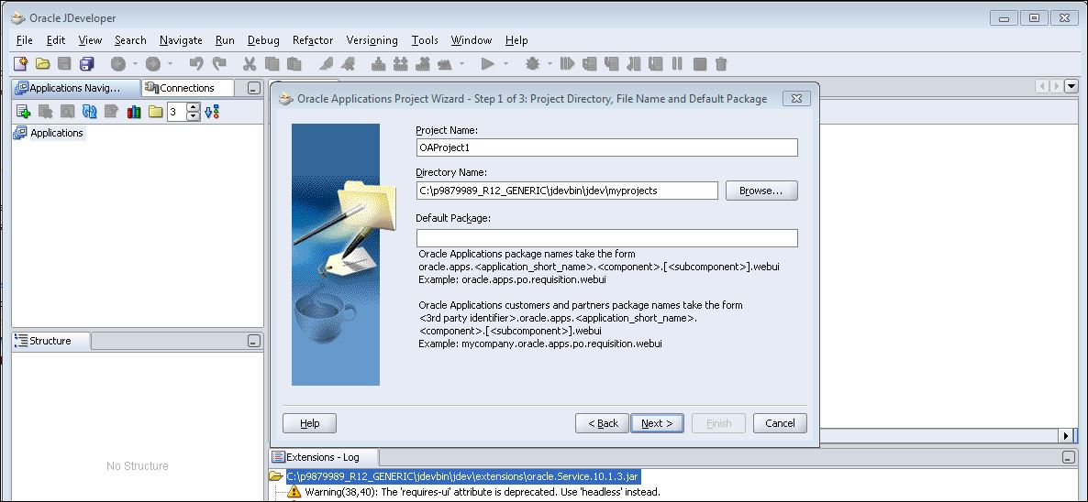Screen dimensions: 1088x502
Task: Click the Make project toolbar icon
Action: pos(378,64)
